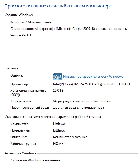Select the Доступен ввод с помощью пера value

[x=79, y=108]
